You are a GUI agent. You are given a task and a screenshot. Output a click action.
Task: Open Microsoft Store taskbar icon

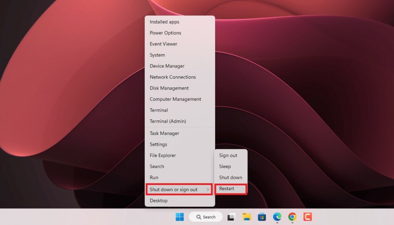(x=262, y=217)
